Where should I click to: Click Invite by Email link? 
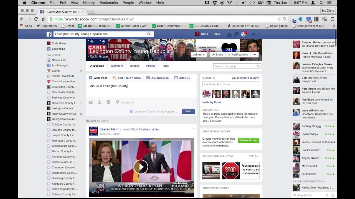[x=212, y=102]
